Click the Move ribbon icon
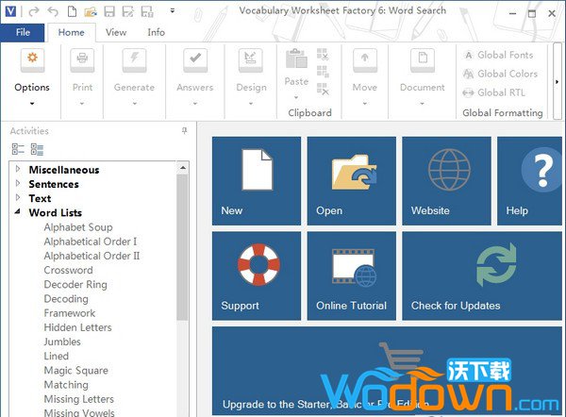566x417 pixels. [365, 60]
